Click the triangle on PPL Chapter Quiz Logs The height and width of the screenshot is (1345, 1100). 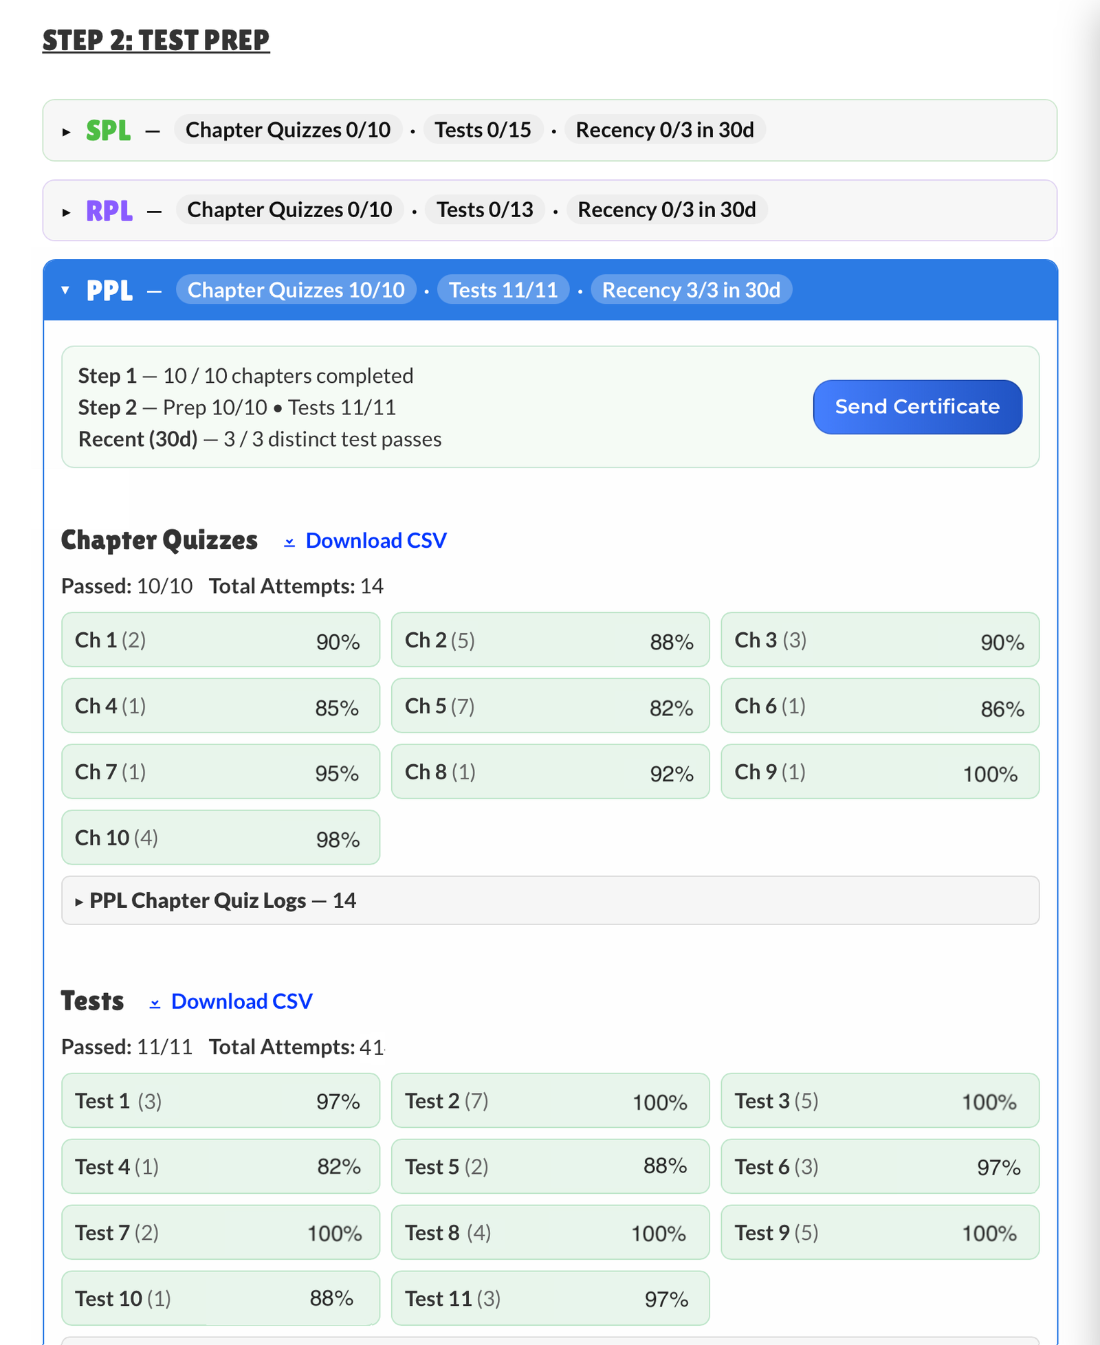tap(79, 900)
